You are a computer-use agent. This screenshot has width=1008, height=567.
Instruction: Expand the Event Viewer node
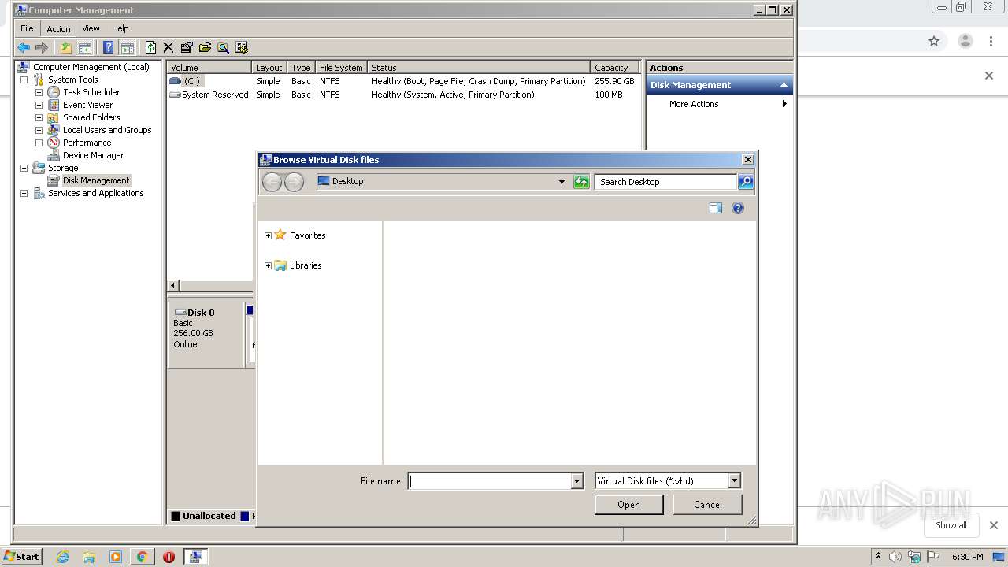39,105
